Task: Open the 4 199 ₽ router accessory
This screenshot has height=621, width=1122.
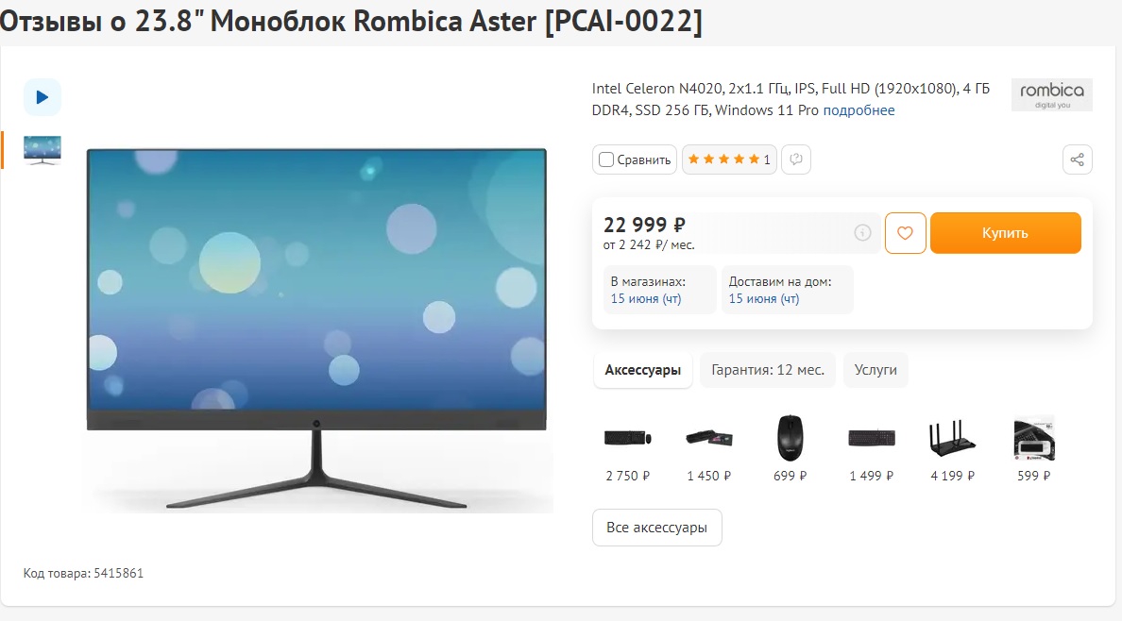Action: (952, 448)
